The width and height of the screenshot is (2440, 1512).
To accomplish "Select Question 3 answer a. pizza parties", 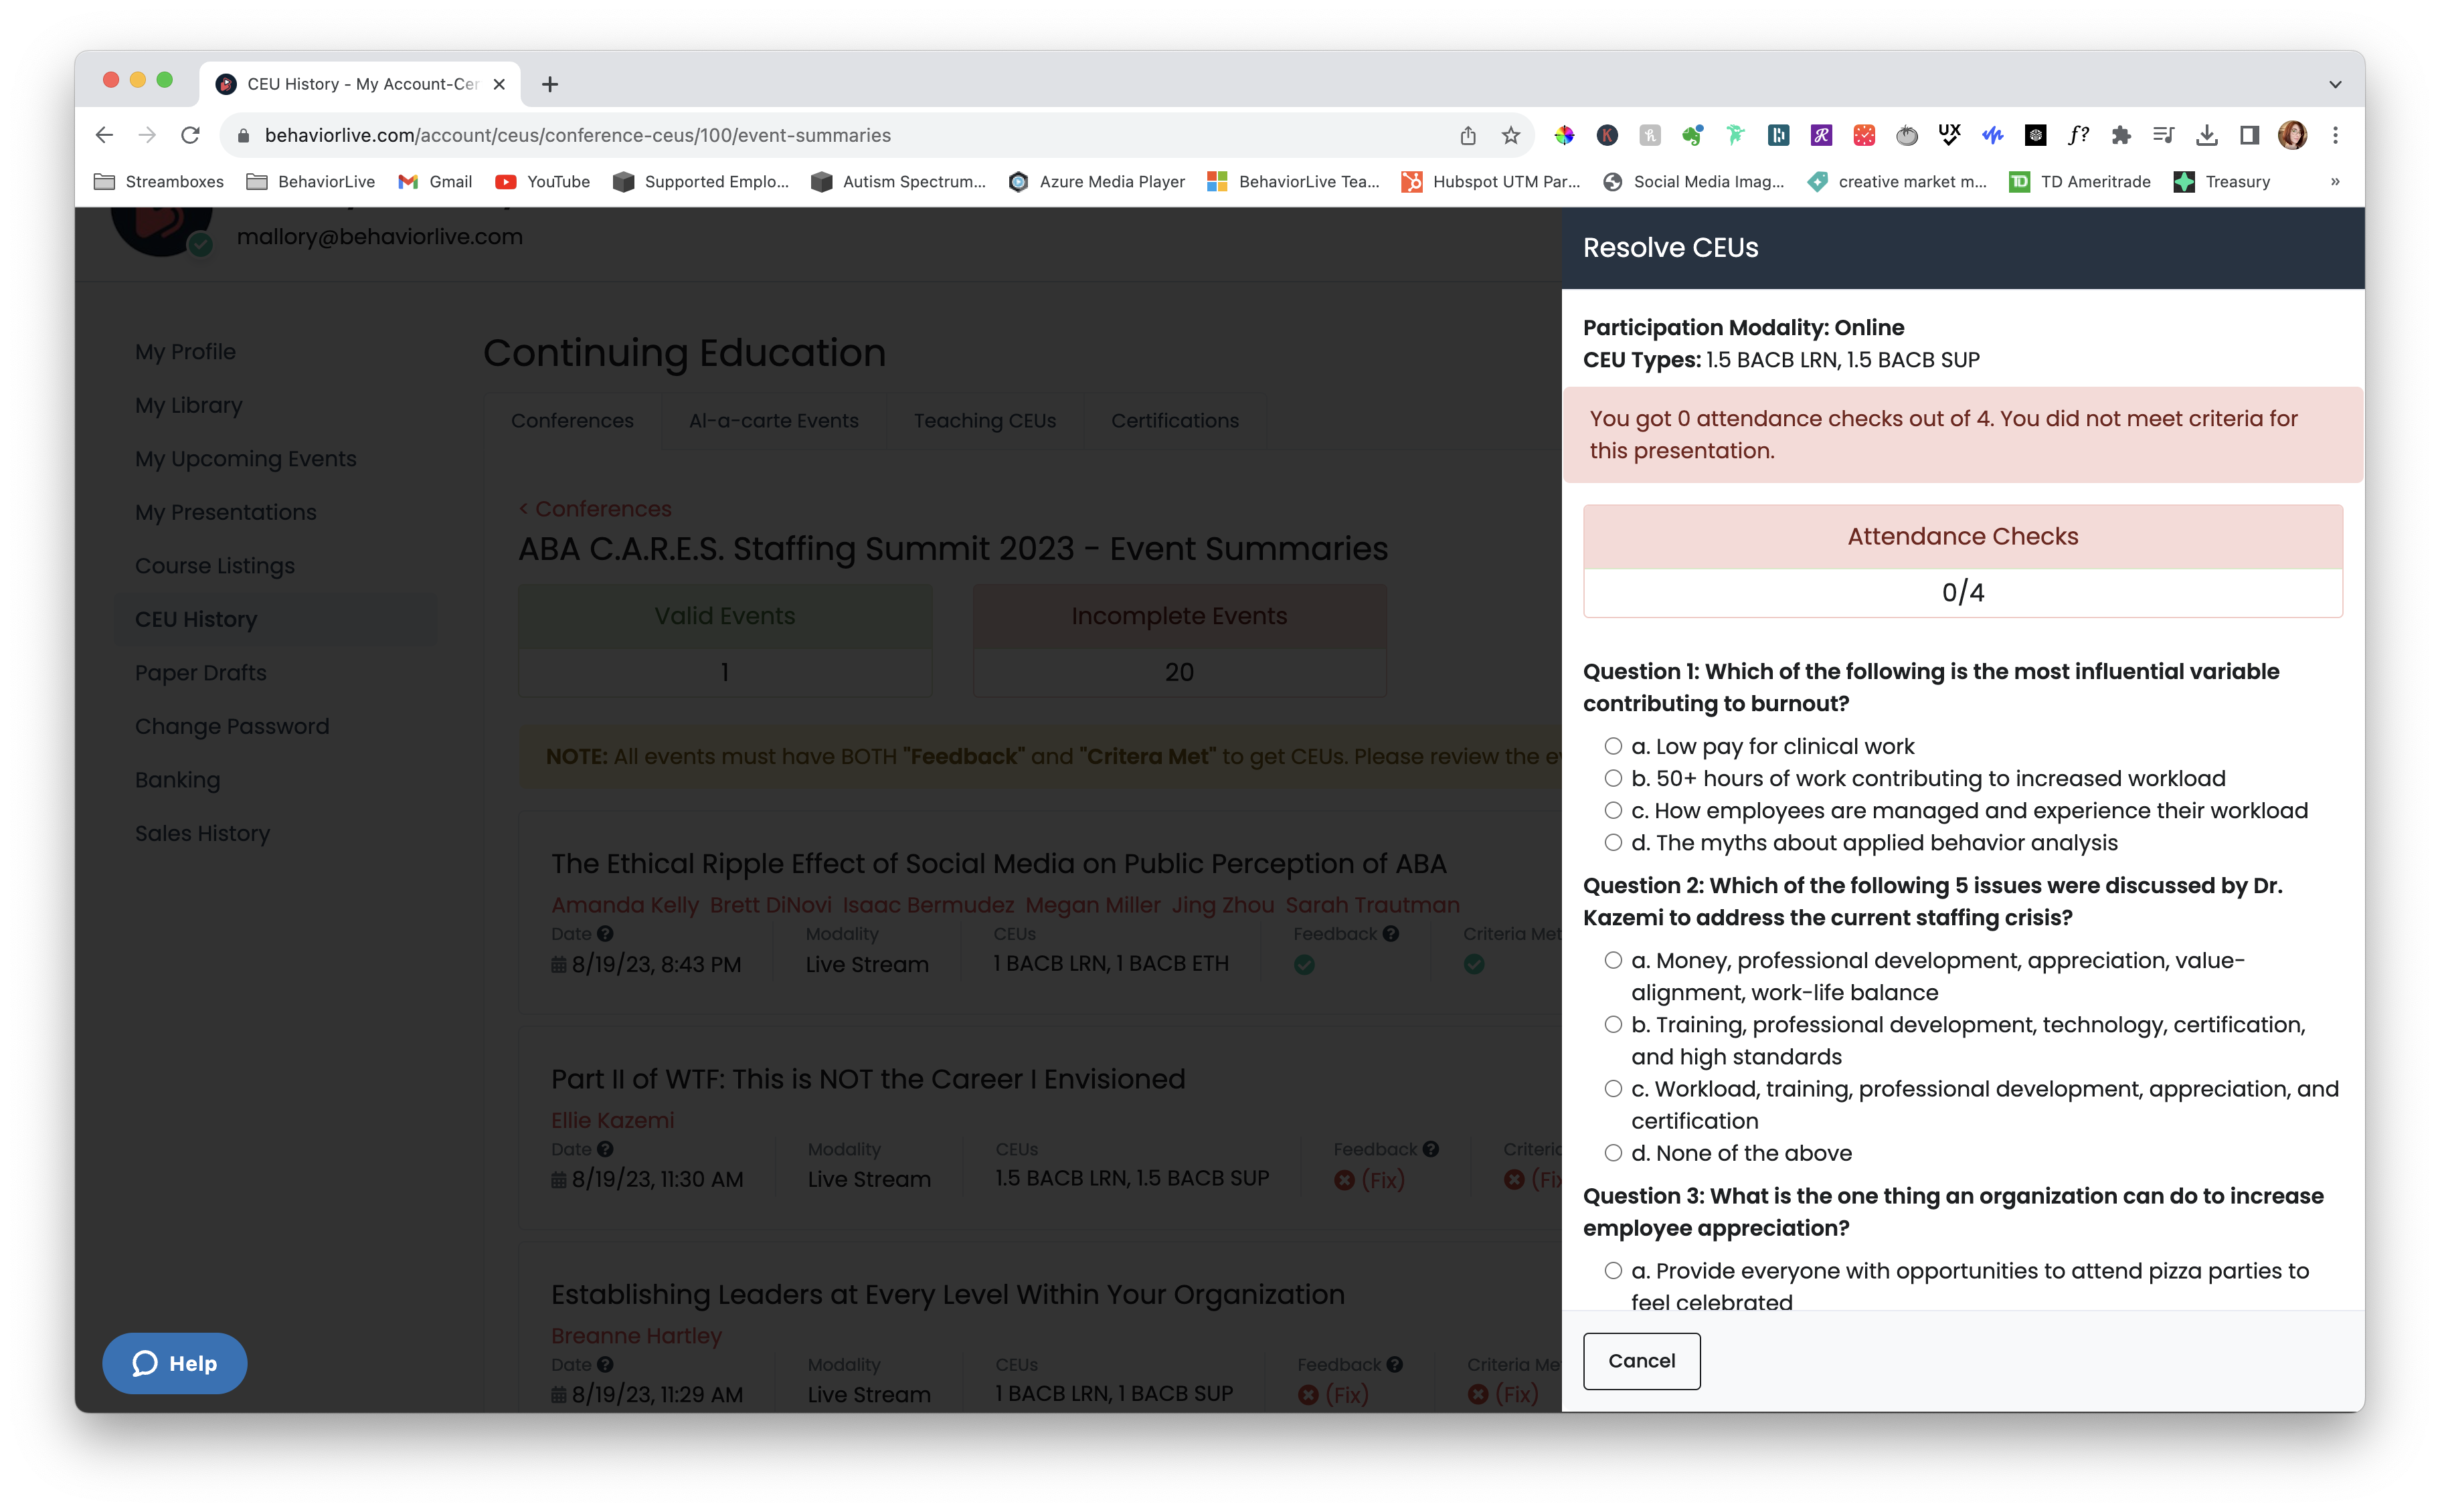I will click(1613, 1270).
